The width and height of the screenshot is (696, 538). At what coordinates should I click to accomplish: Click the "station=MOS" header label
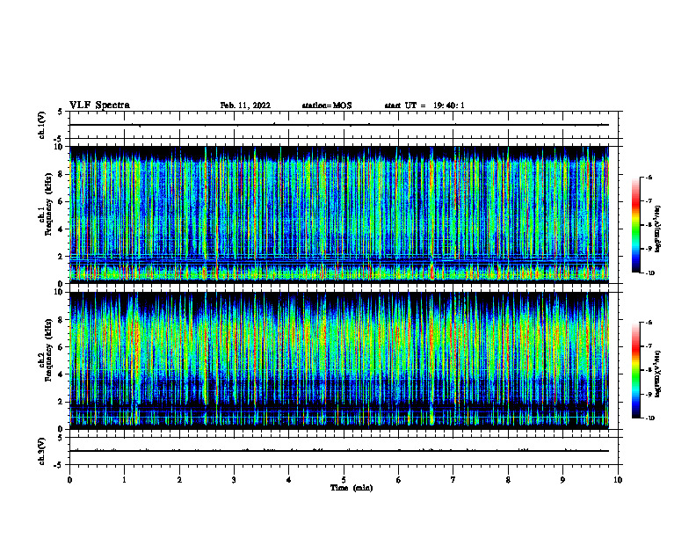pos(327,105)
